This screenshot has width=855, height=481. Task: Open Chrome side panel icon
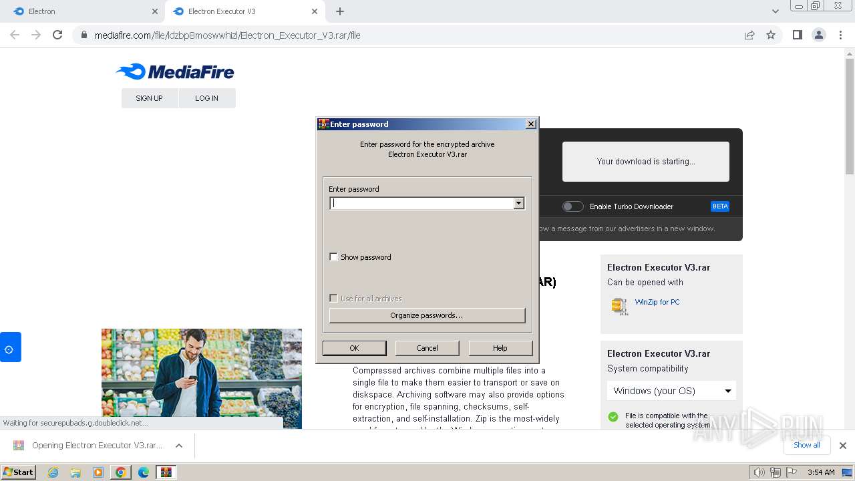pos(797,35)
